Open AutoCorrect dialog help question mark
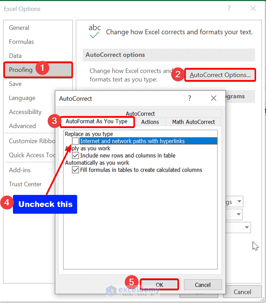The width and height of the screenshot is (266, 303). (190, 98)
